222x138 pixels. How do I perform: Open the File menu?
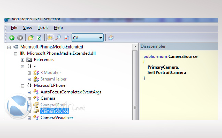click(x=14, y=27)
